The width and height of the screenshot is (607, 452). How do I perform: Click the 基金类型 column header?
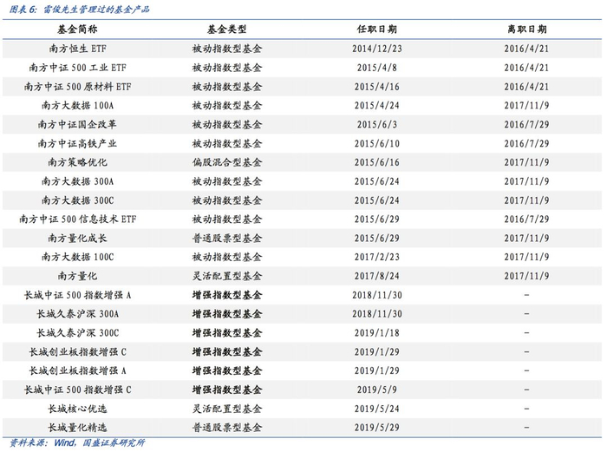(227, 29)
